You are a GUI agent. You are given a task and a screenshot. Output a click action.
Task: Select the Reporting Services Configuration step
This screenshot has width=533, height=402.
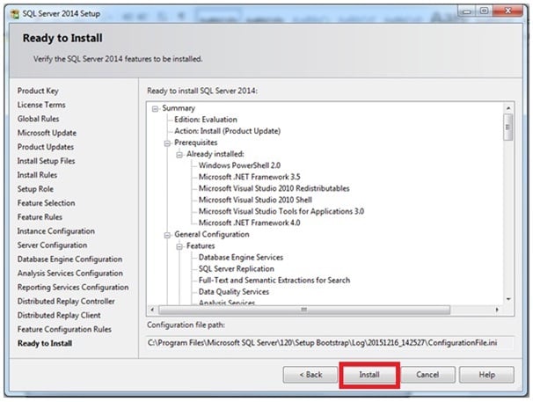coord(73,288)
